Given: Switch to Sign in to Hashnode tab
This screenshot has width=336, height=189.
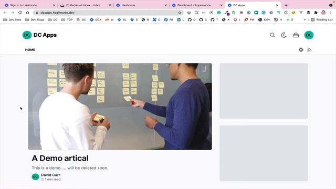Looking at the screenshot, I should (x=29, y=5).
